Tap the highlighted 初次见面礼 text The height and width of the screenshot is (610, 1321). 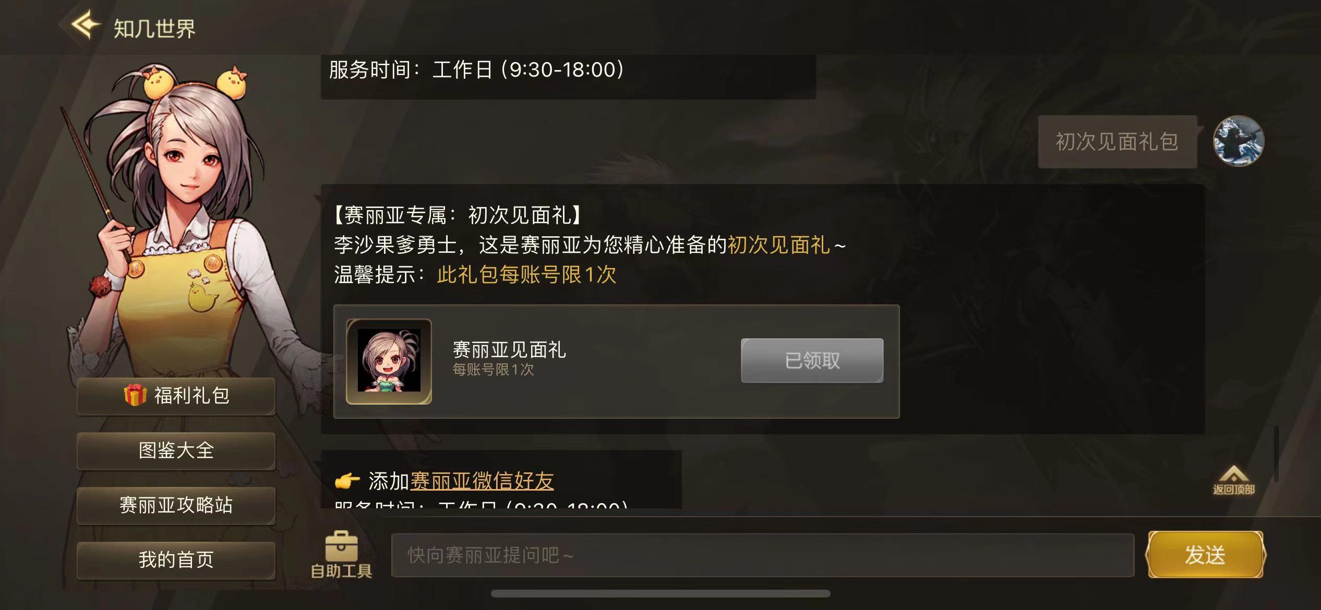click(x=778, y=245)
